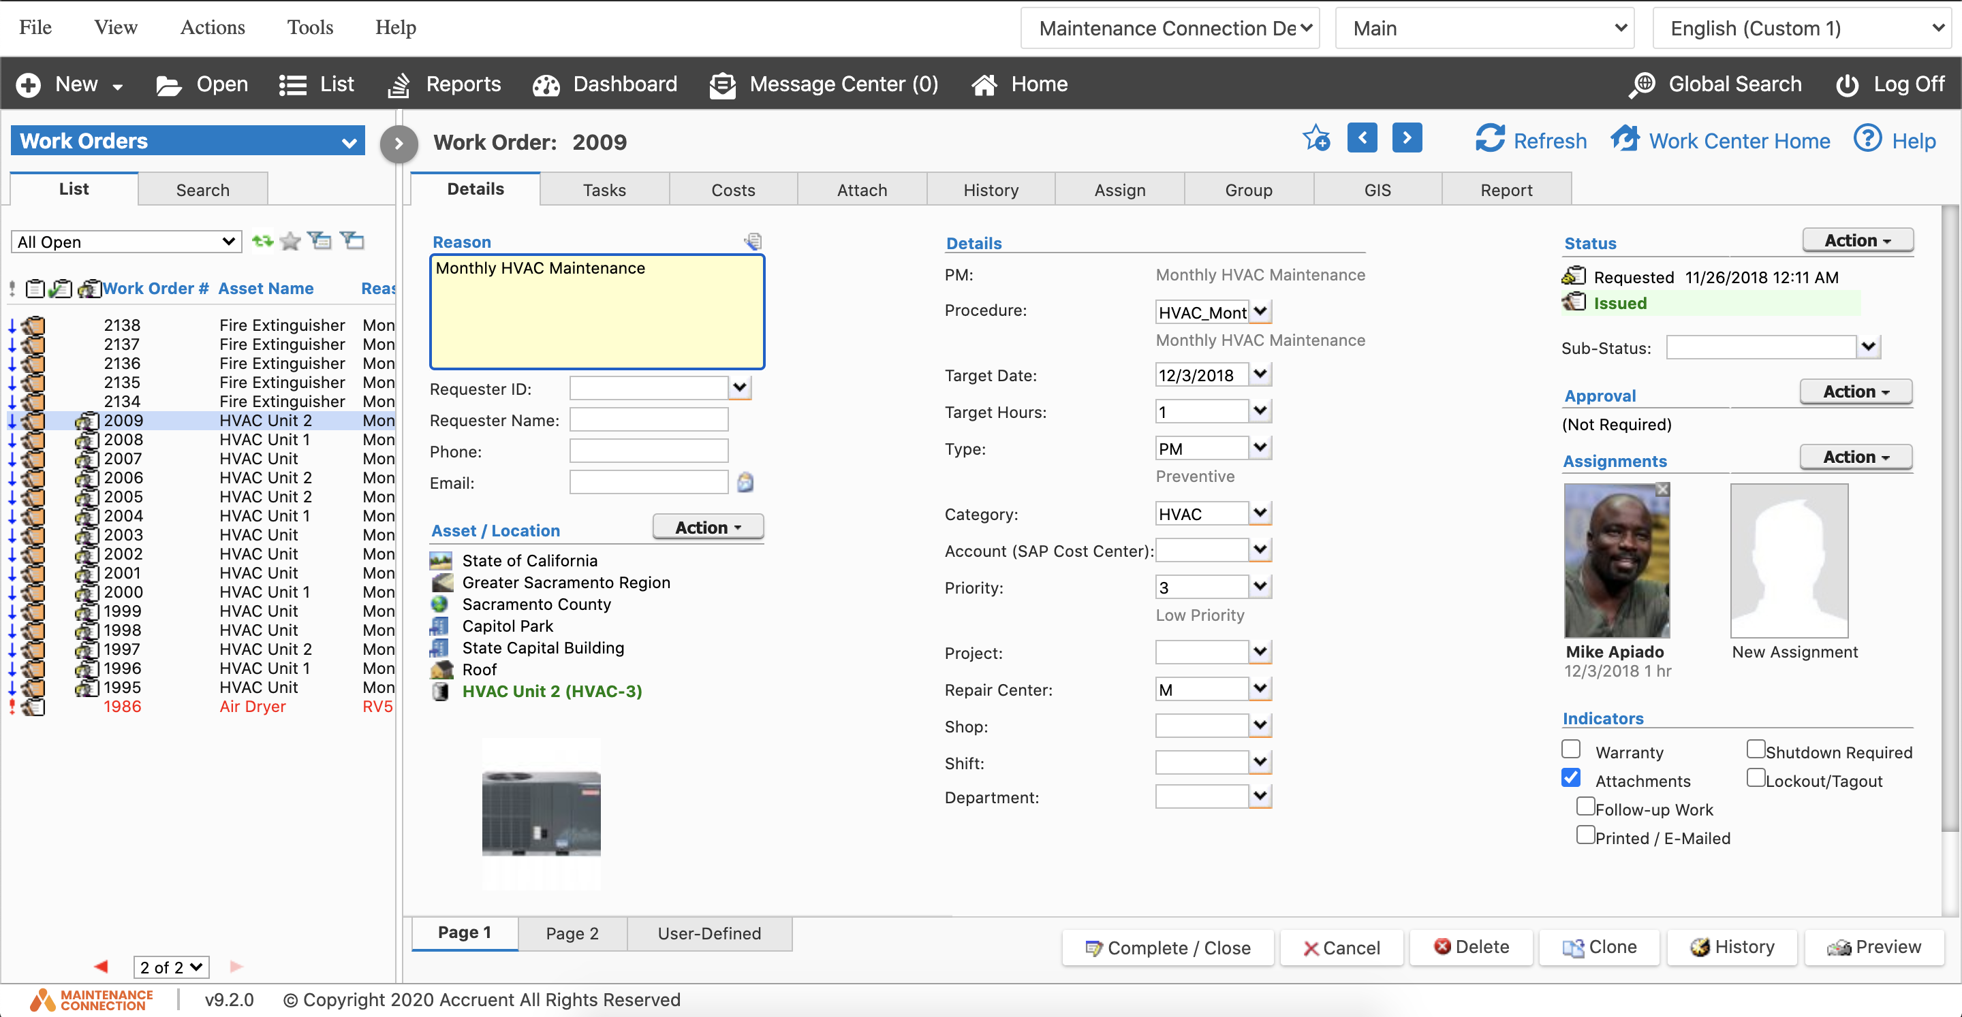
Task: Check the Lockout/Tagout indicator
Action: [1756, 777]
